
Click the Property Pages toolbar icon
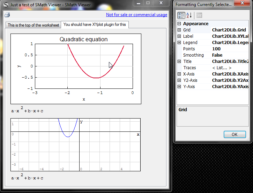coord(199,15)
